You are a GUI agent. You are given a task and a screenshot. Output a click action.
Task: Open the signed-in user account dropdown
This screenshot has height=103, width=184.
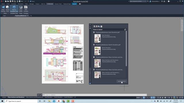pyautogui.click(x=155, y=1)
